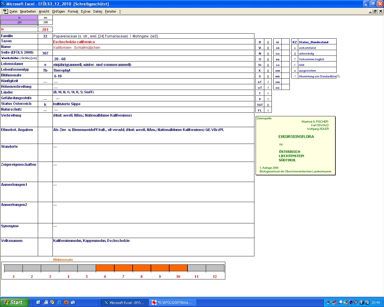Select the cell containing 395
The width and height of the screenshot is (384, 307).
click(45, 22)
